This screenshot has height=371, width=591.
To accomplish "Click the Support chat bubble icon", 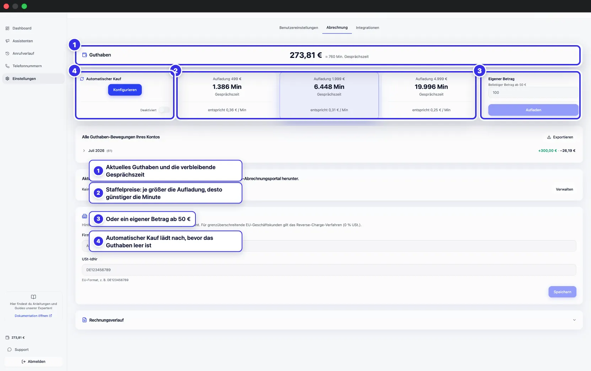I will point(10,350).
